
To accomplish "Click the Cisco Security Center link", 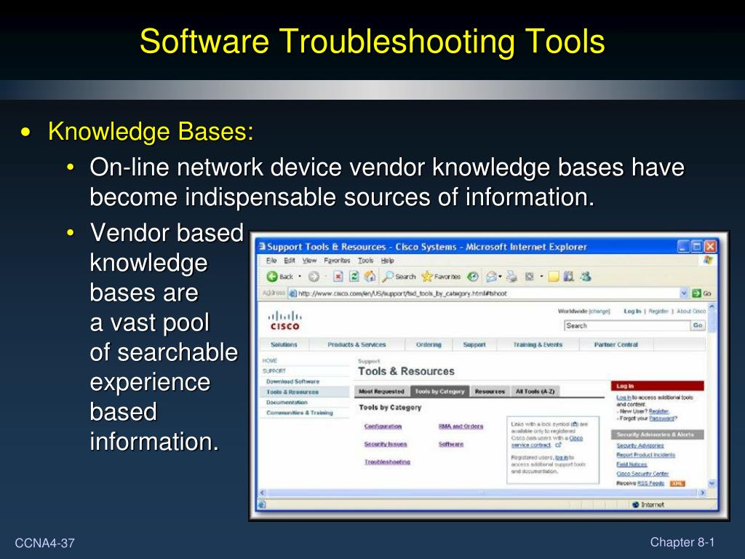I will pos(642,474).
